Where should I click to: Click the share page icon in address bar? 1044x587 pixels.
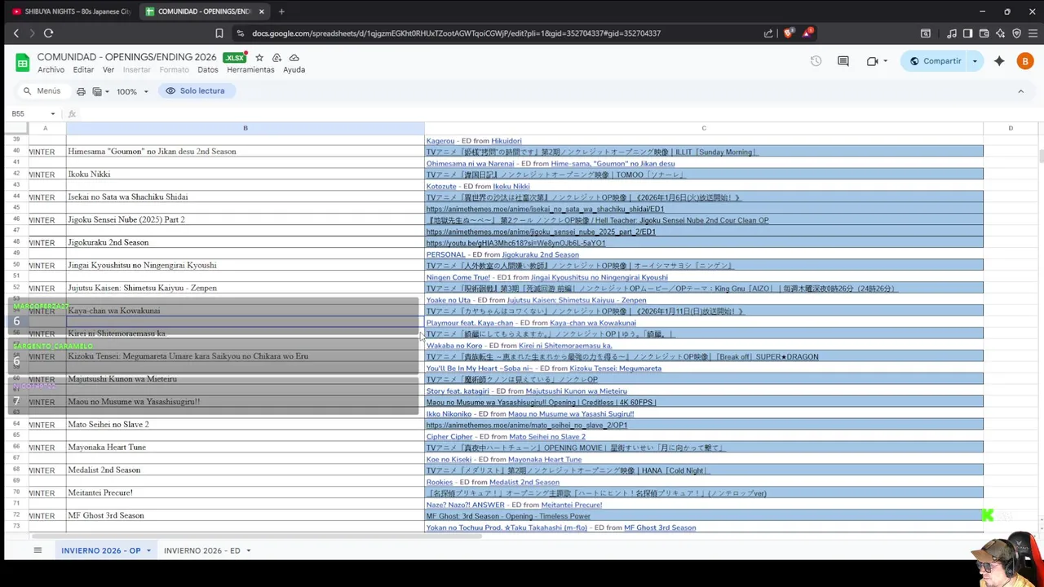click(768, 33)
